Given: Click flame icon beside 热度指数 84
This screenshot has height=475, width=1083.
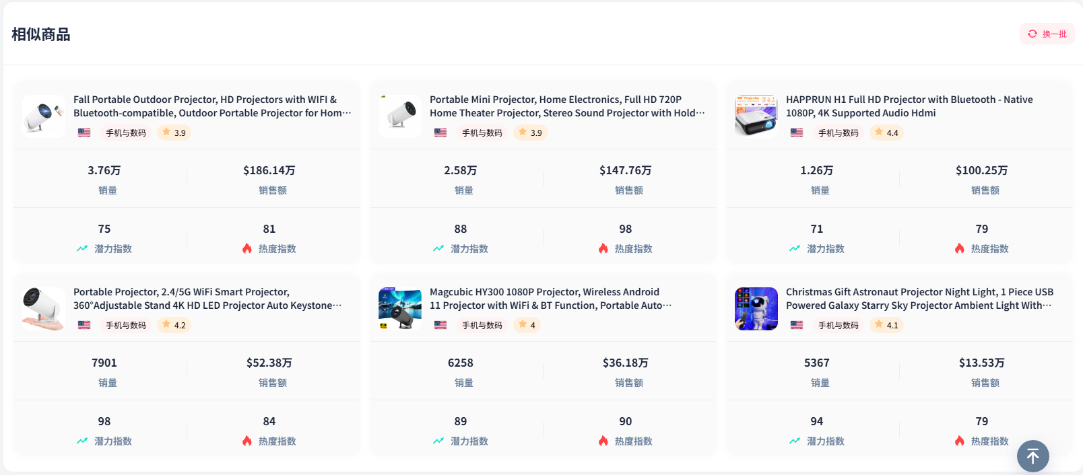Looking at the screenshot, I should (x=247, y=441).
